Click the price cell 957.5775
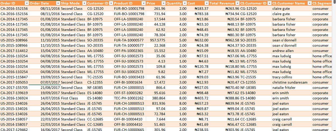336x131 pixels. [156, 40]
